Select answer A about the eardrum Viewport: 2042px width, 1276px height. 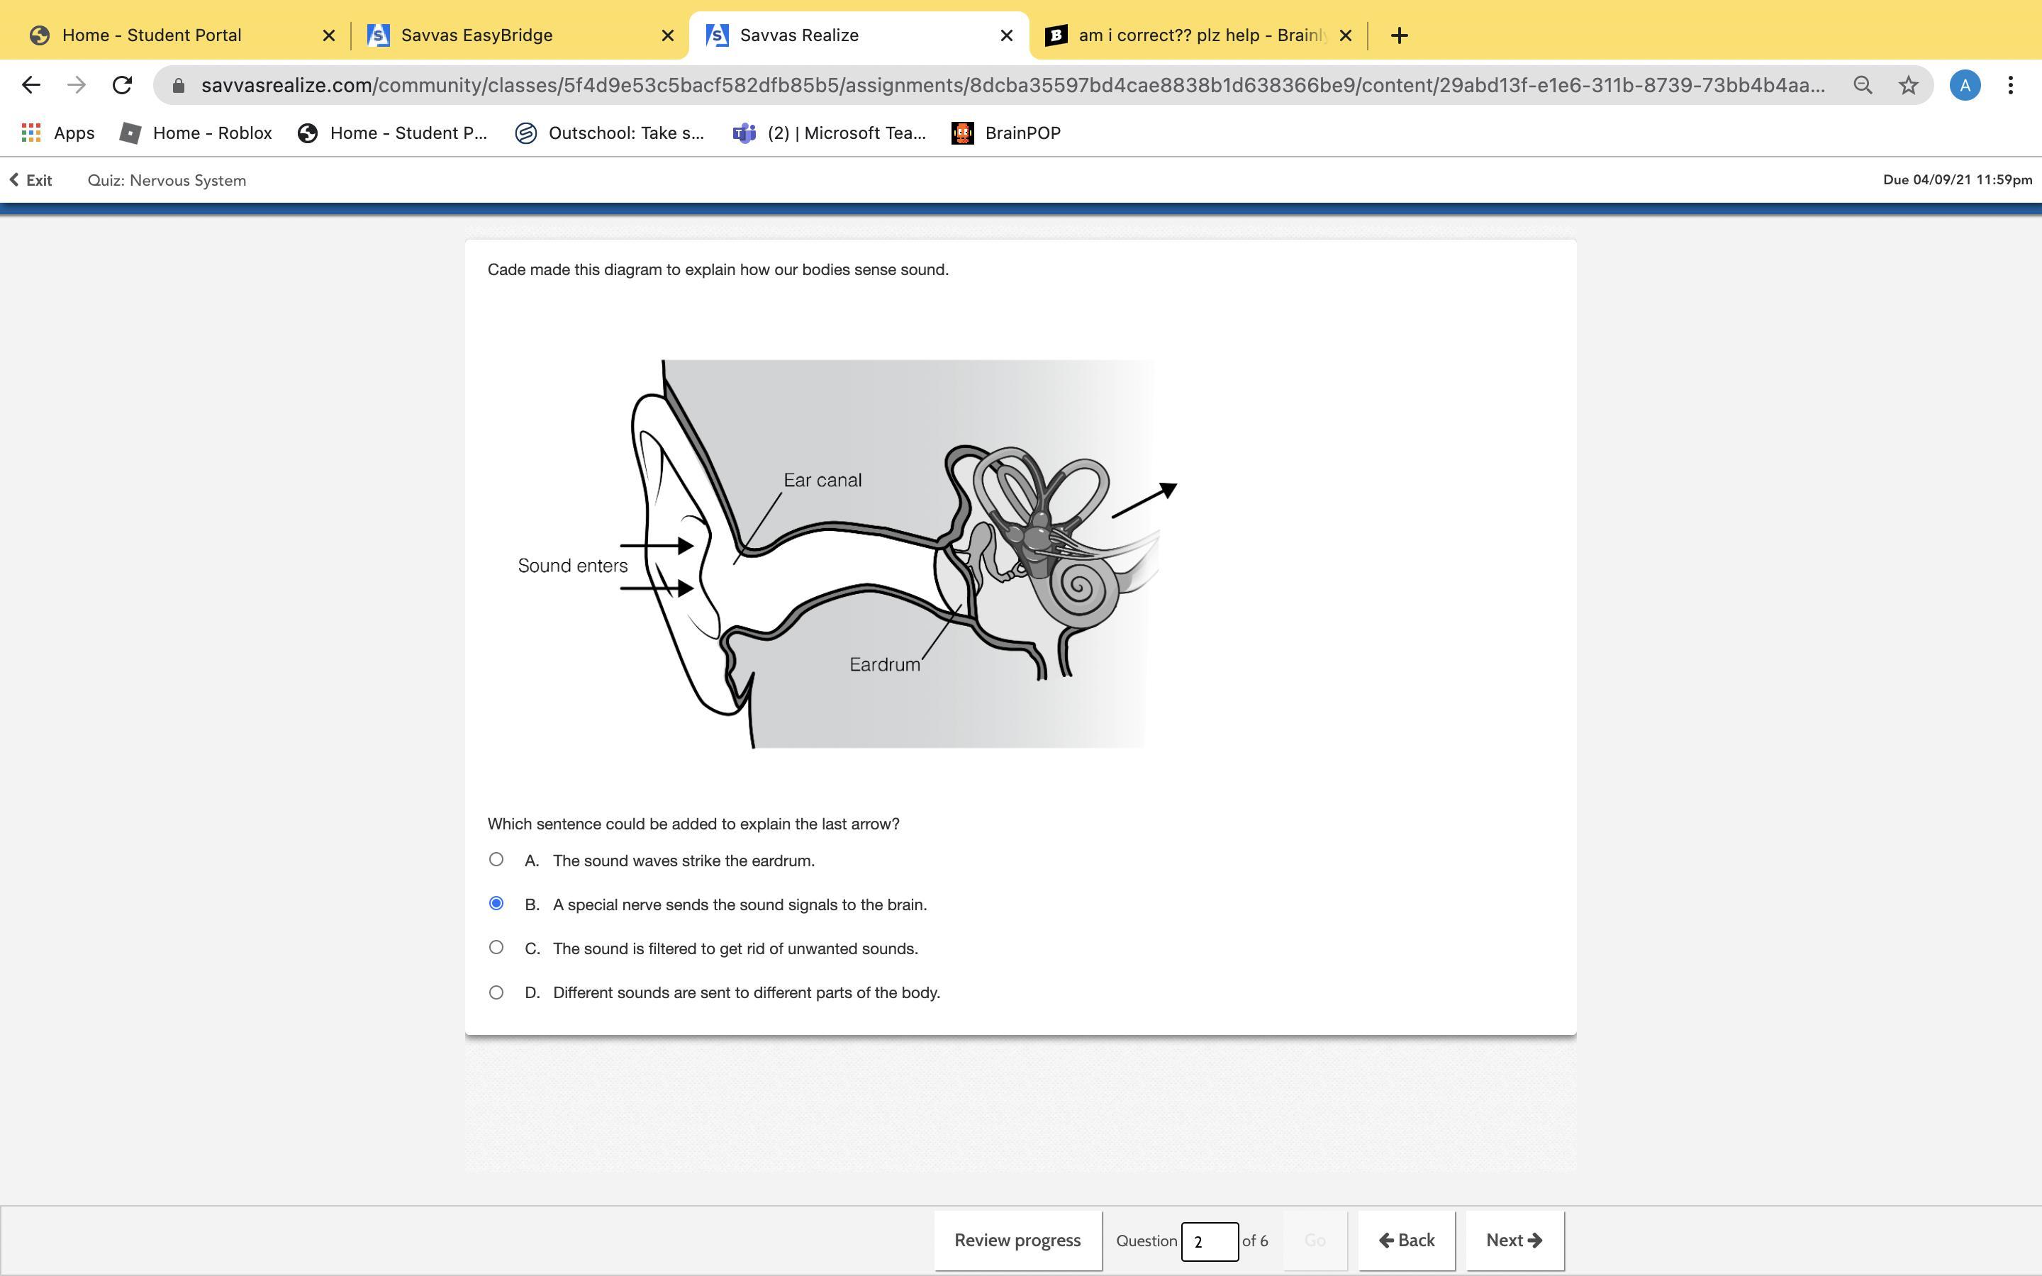496,859
